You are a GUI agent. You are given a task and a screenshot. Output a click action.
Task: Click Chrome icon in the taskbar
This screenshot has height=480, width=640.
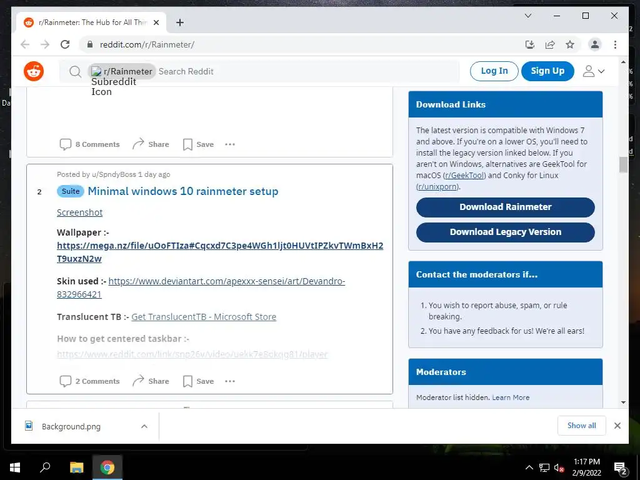[x=107, y=467]
